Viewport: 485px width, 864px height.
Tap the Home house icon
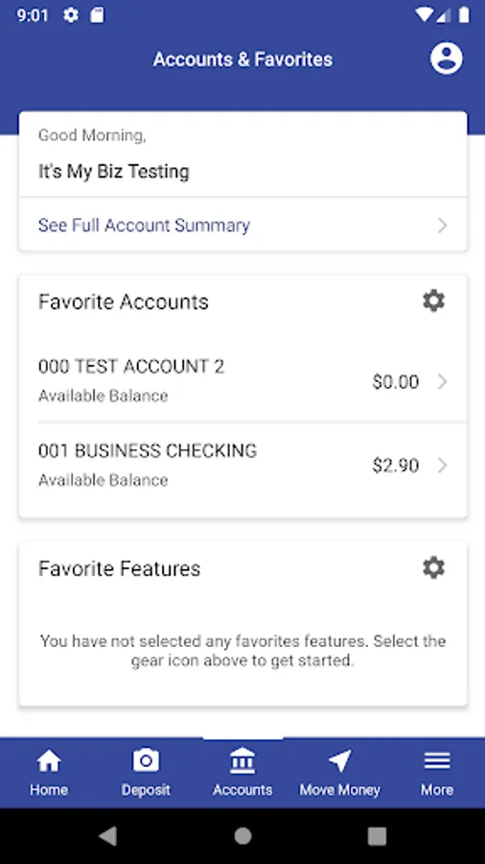[x=49, y=761]
